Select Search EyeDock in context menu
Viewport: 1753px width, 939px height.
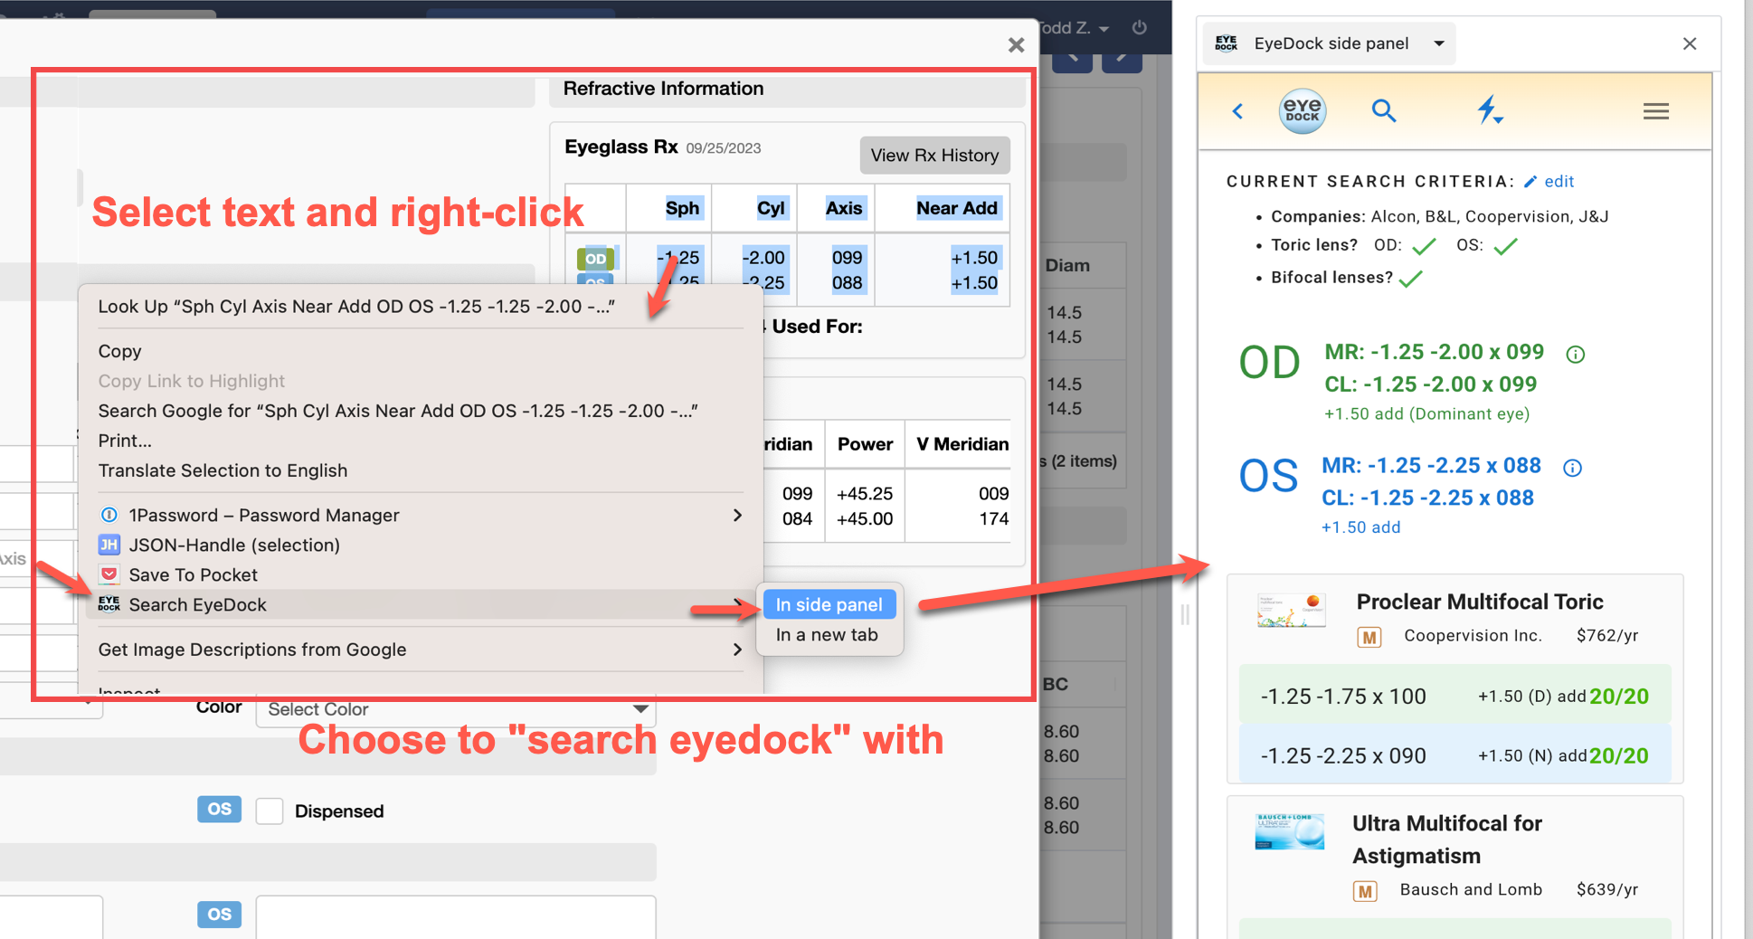click(x=197, y=605)
